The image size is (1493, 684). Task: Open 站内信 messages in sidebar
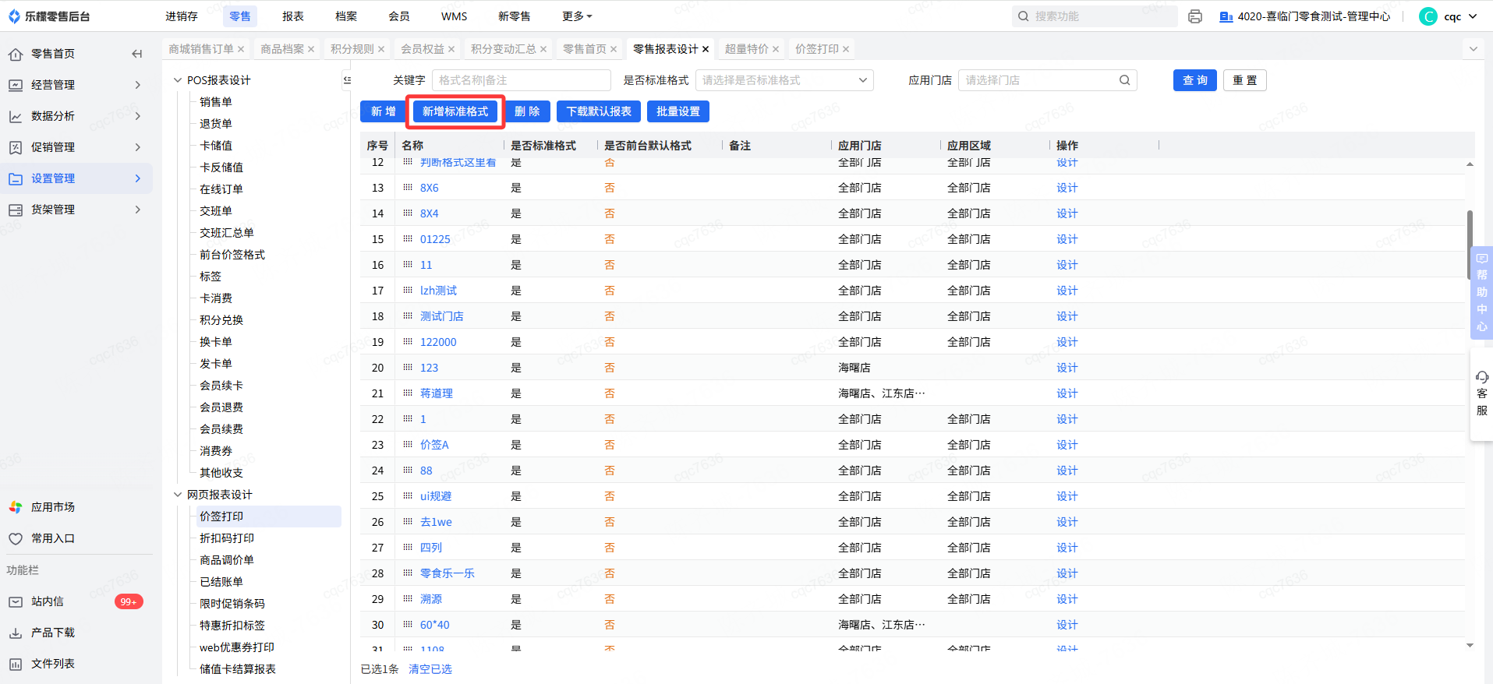[x=48, y=601]
